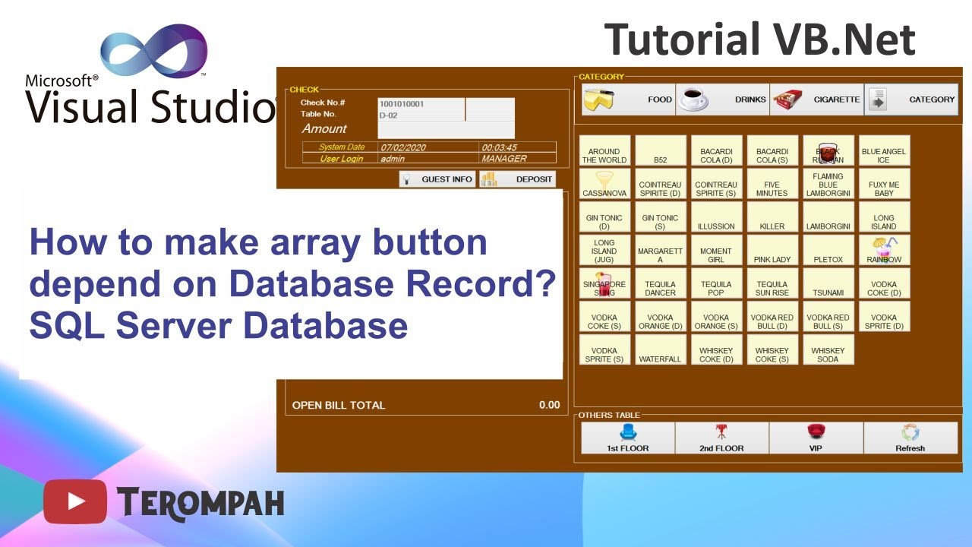972x547 pixels.
Task: Click the Check No. field 1001010001
Action: tap(421, 104)
